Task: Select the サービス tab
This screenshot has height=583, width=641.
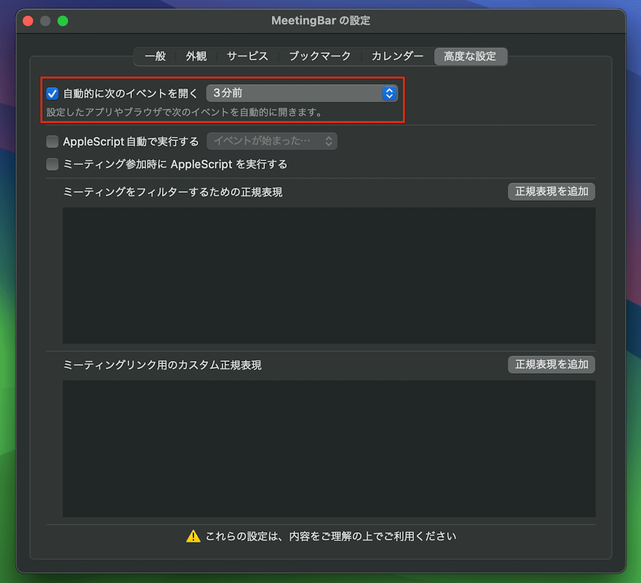Action: pyautogui.click(x=247, y=57)
